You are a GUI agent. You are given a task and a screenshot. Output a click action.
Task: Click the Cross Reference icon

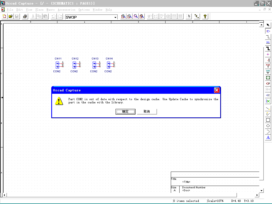click(174, 16)
